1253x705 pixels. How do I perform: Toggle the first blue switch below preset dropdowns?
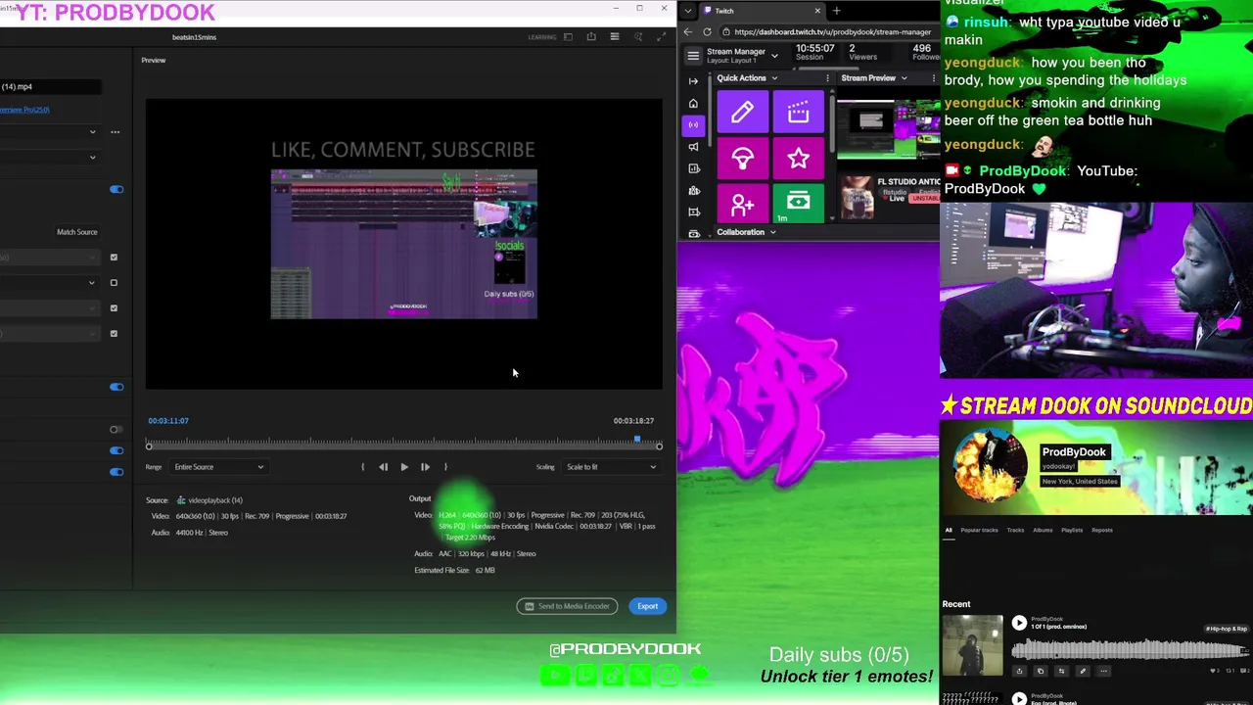116,189
